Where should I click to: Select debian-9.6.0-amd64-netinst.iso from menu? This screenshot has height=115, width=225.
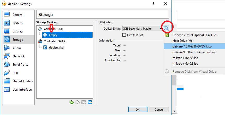coord(194,52)
